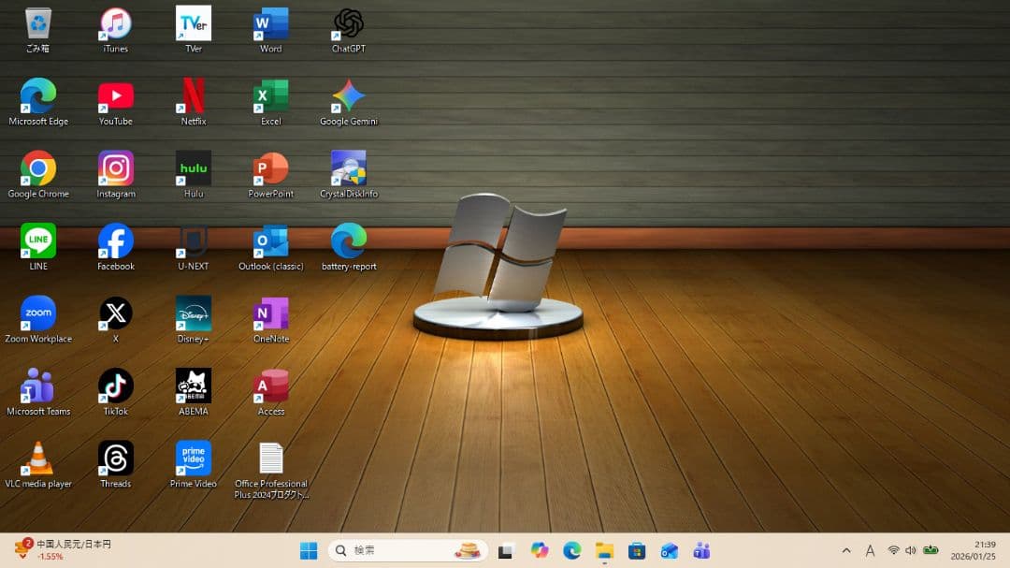The width and height of the screenshot is (1010, 568).
Task: Toggle the IME input mode indicator A
Action: click(870, 550)
